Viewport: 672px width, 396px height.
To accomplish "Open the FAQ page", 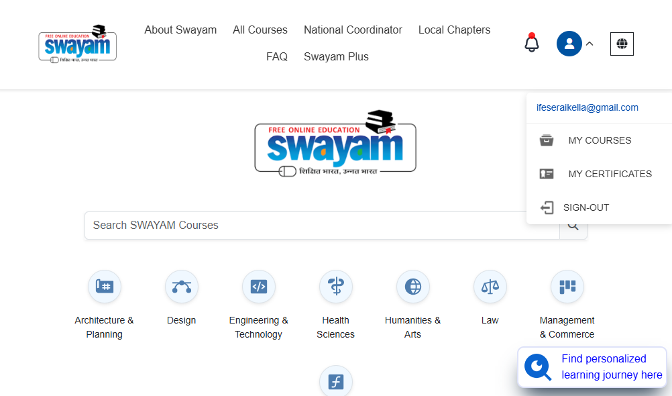I will pyautogui.click(x=277, y=56).
